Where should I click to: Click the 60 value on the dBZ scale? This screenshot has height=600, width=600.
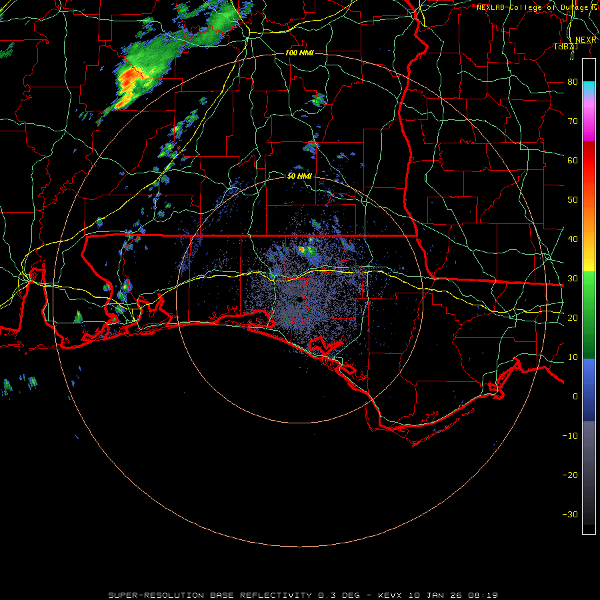point(573,161)
